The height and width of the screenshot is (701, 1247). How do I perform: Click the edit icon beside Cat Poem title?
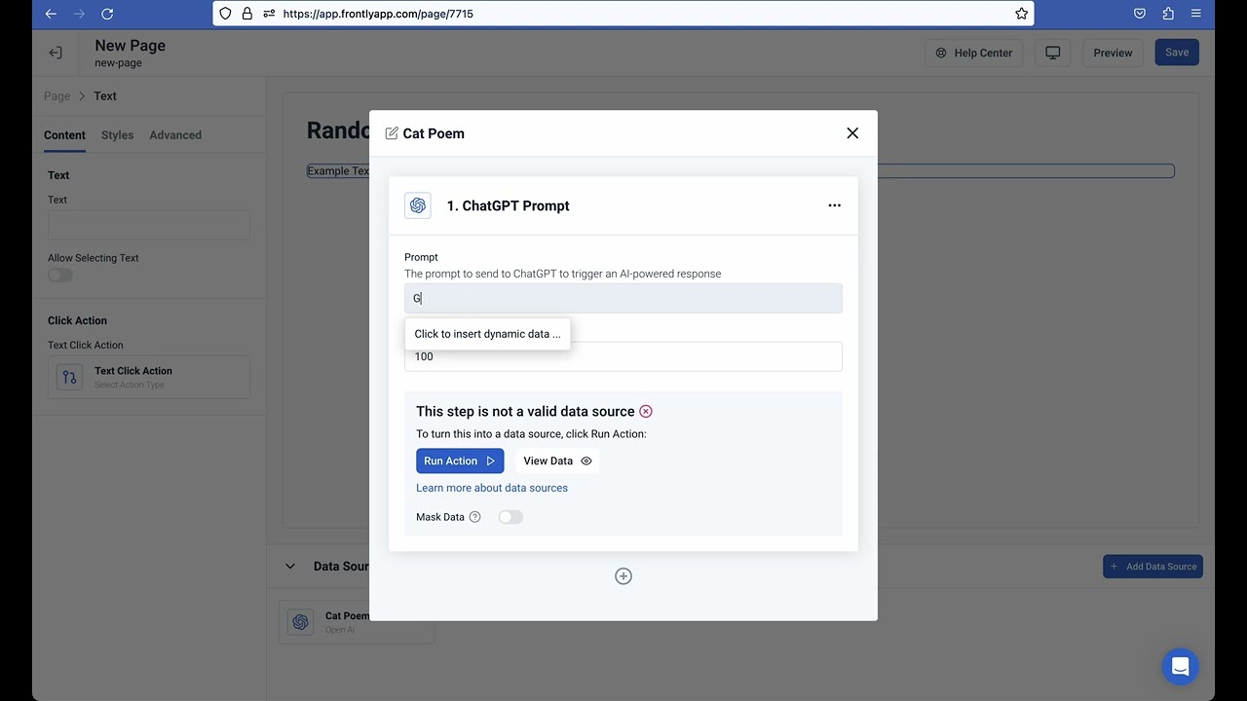pos(392,133)
